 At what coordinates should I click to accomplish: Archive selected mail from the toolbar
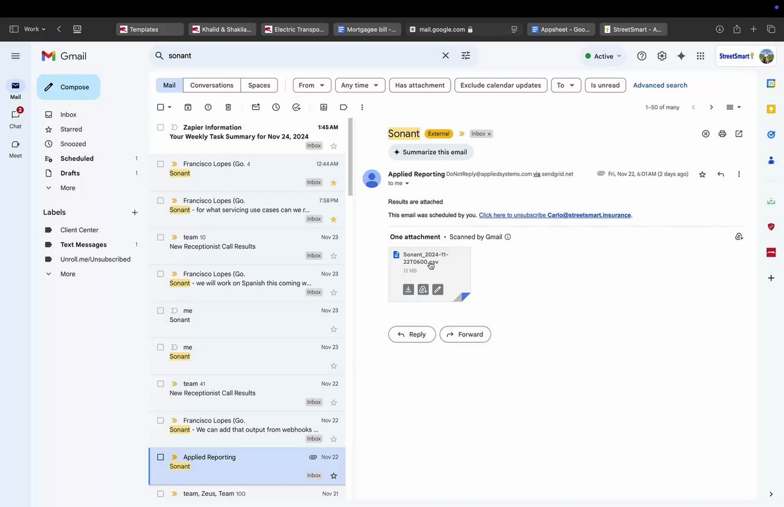[x=188, y=107]
